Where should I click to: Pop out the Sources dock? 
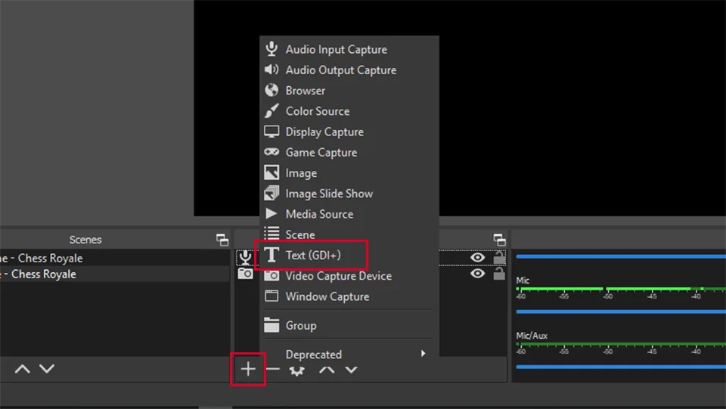click(500, 240)
